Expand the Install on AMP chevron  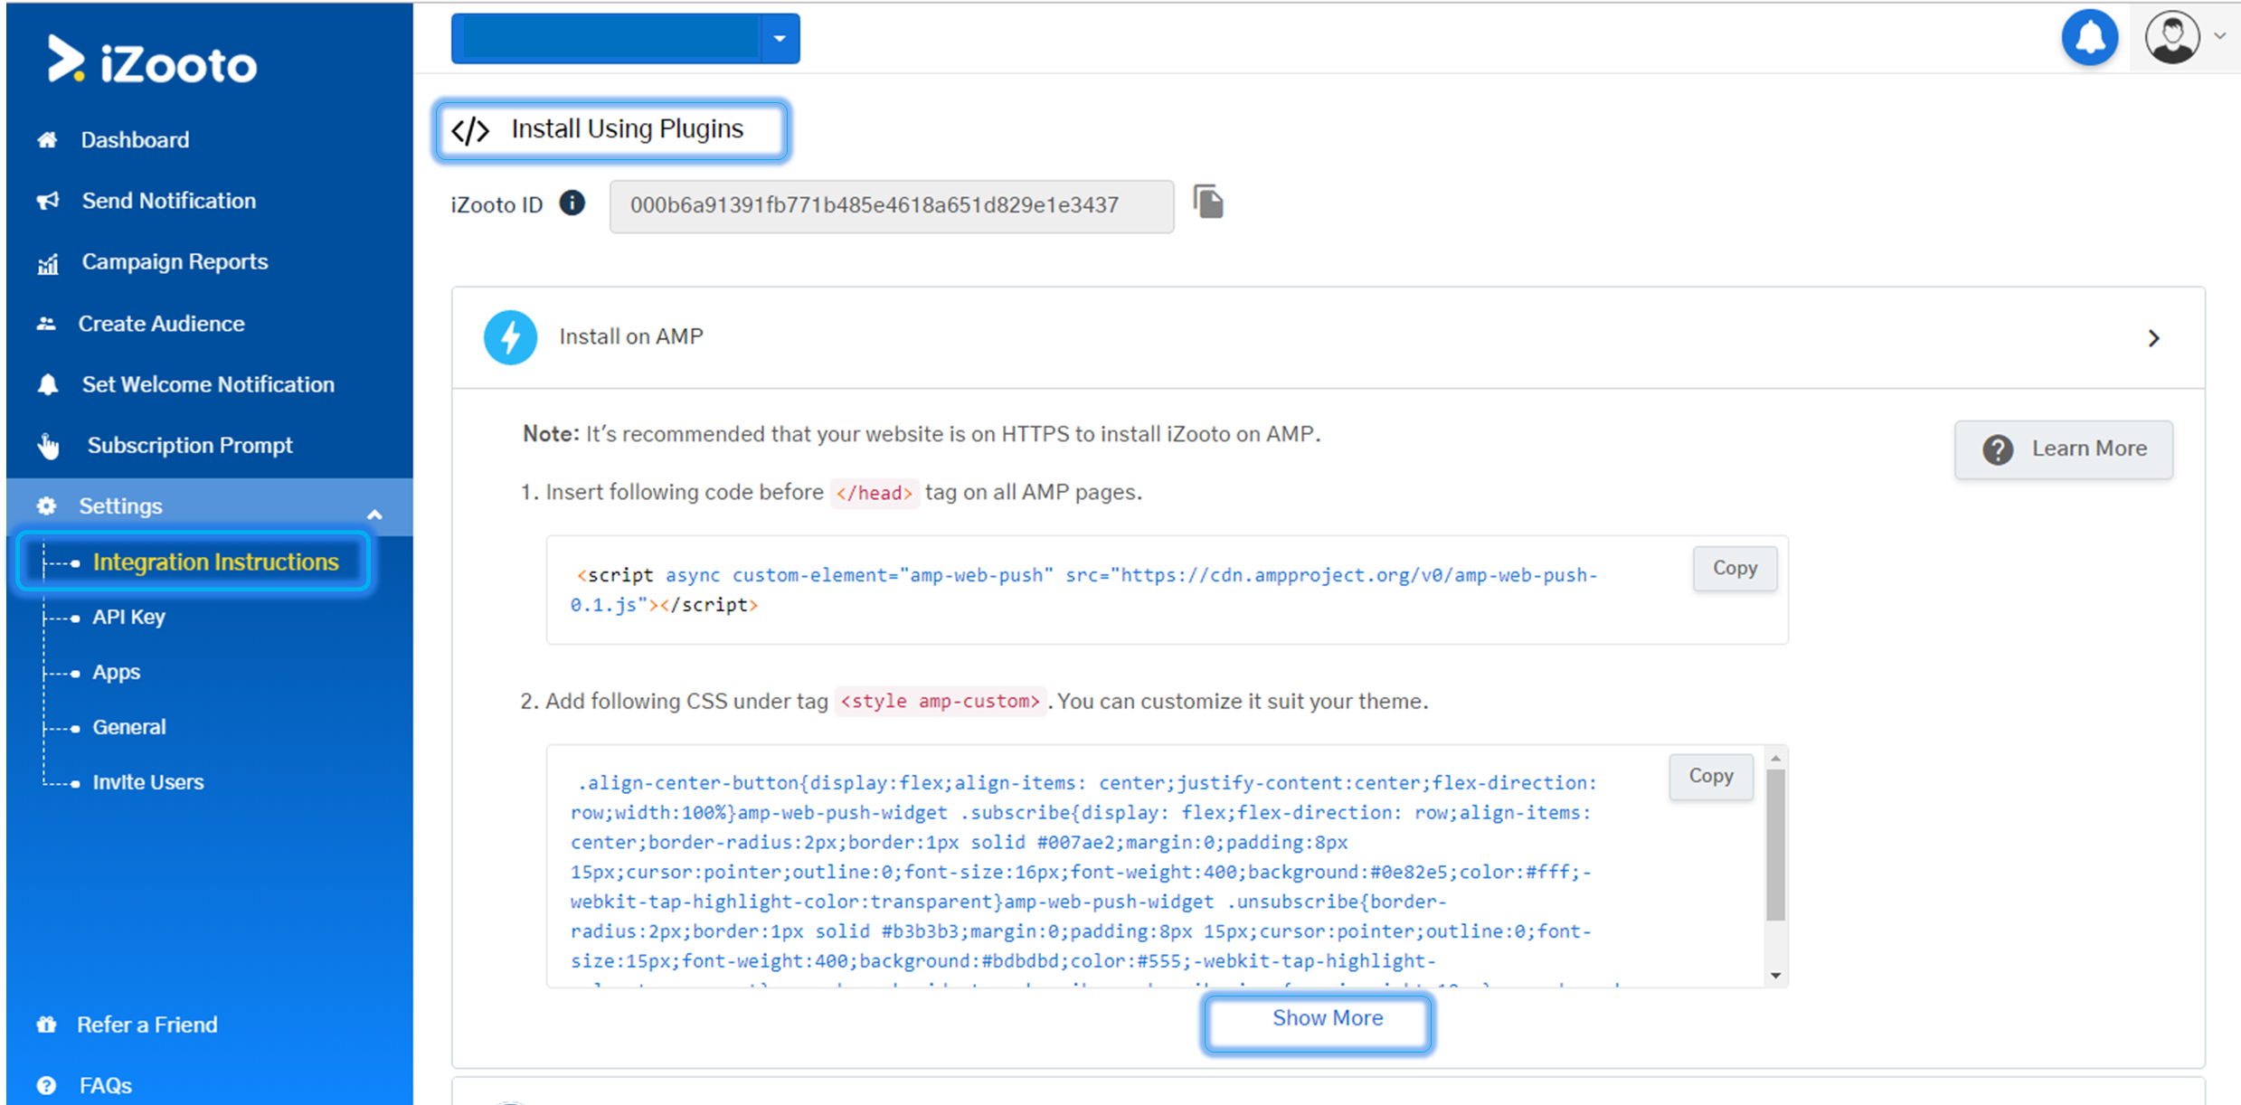[x=2153, y=338]
